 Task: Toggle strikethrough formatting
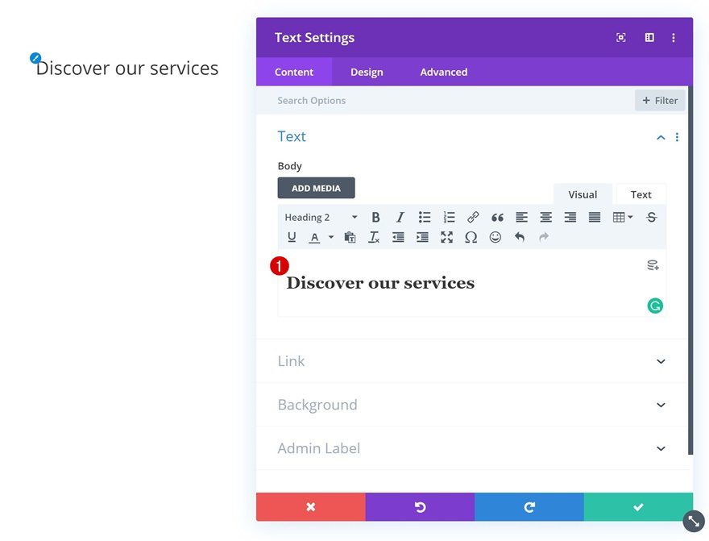651,218
